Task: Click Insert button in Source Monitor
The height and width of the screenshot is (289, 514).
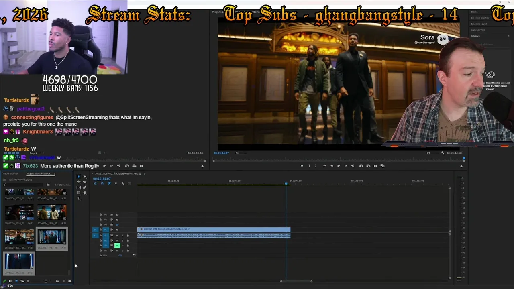Action: (127, 166)
